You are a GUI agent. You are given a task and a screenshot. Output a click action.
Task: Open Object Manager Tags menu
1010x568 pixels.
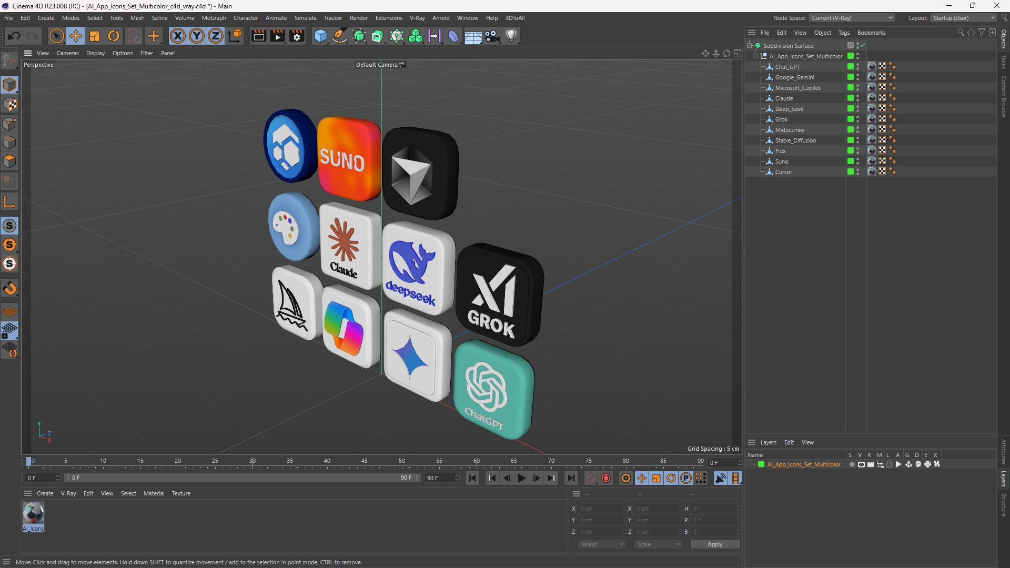tap(844, 33)
